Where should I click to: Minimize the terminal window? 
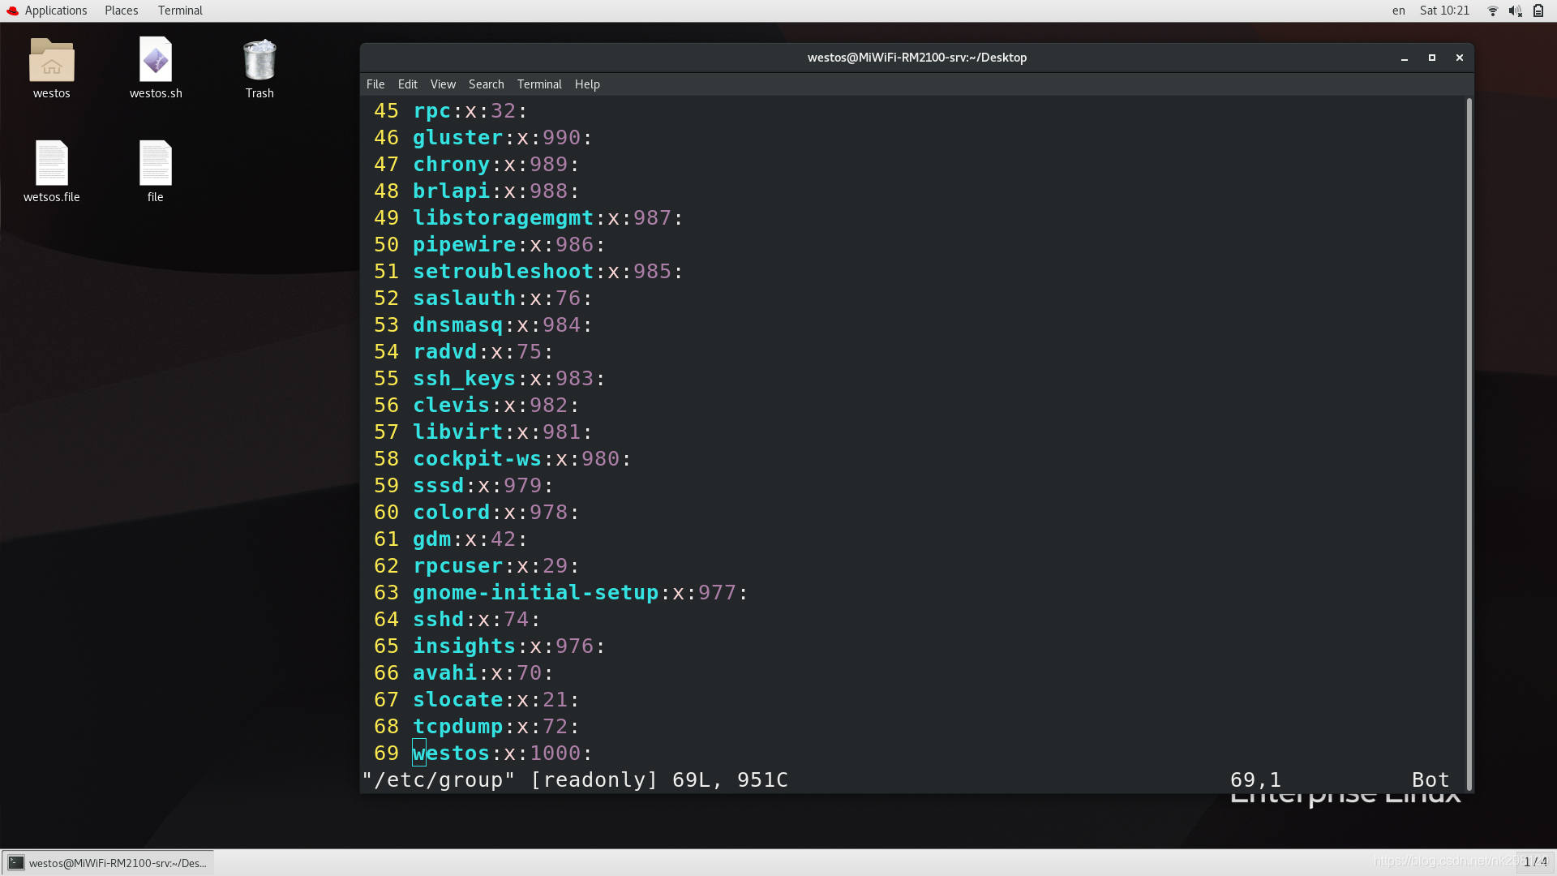tap(1405, 58)
